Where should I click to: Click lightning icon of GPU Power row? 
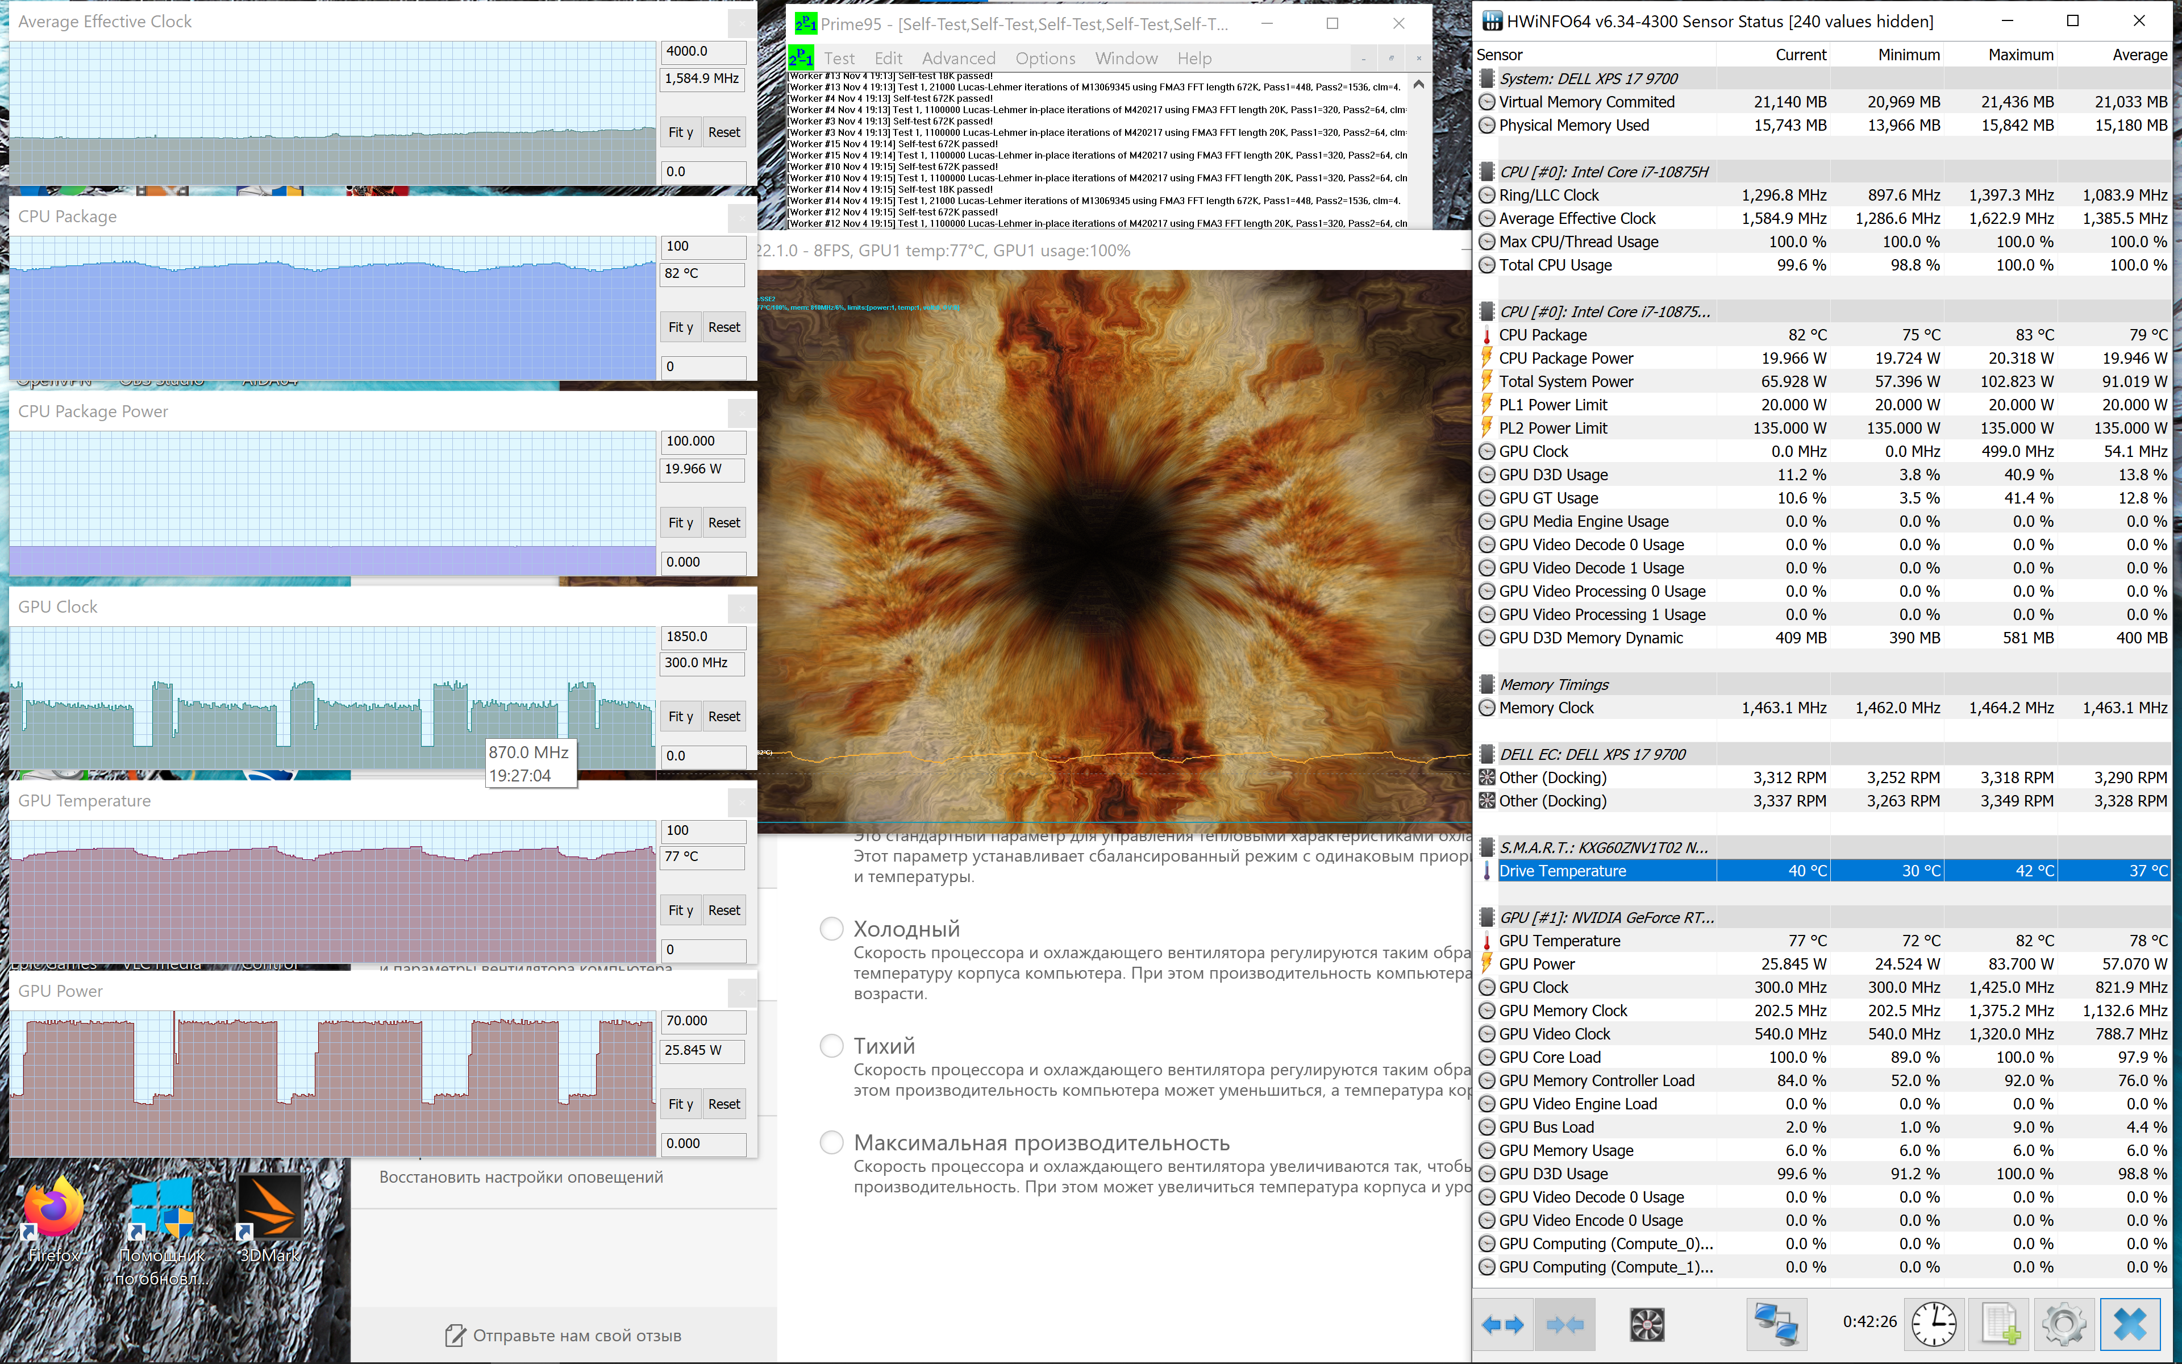tap(1487, 963)
